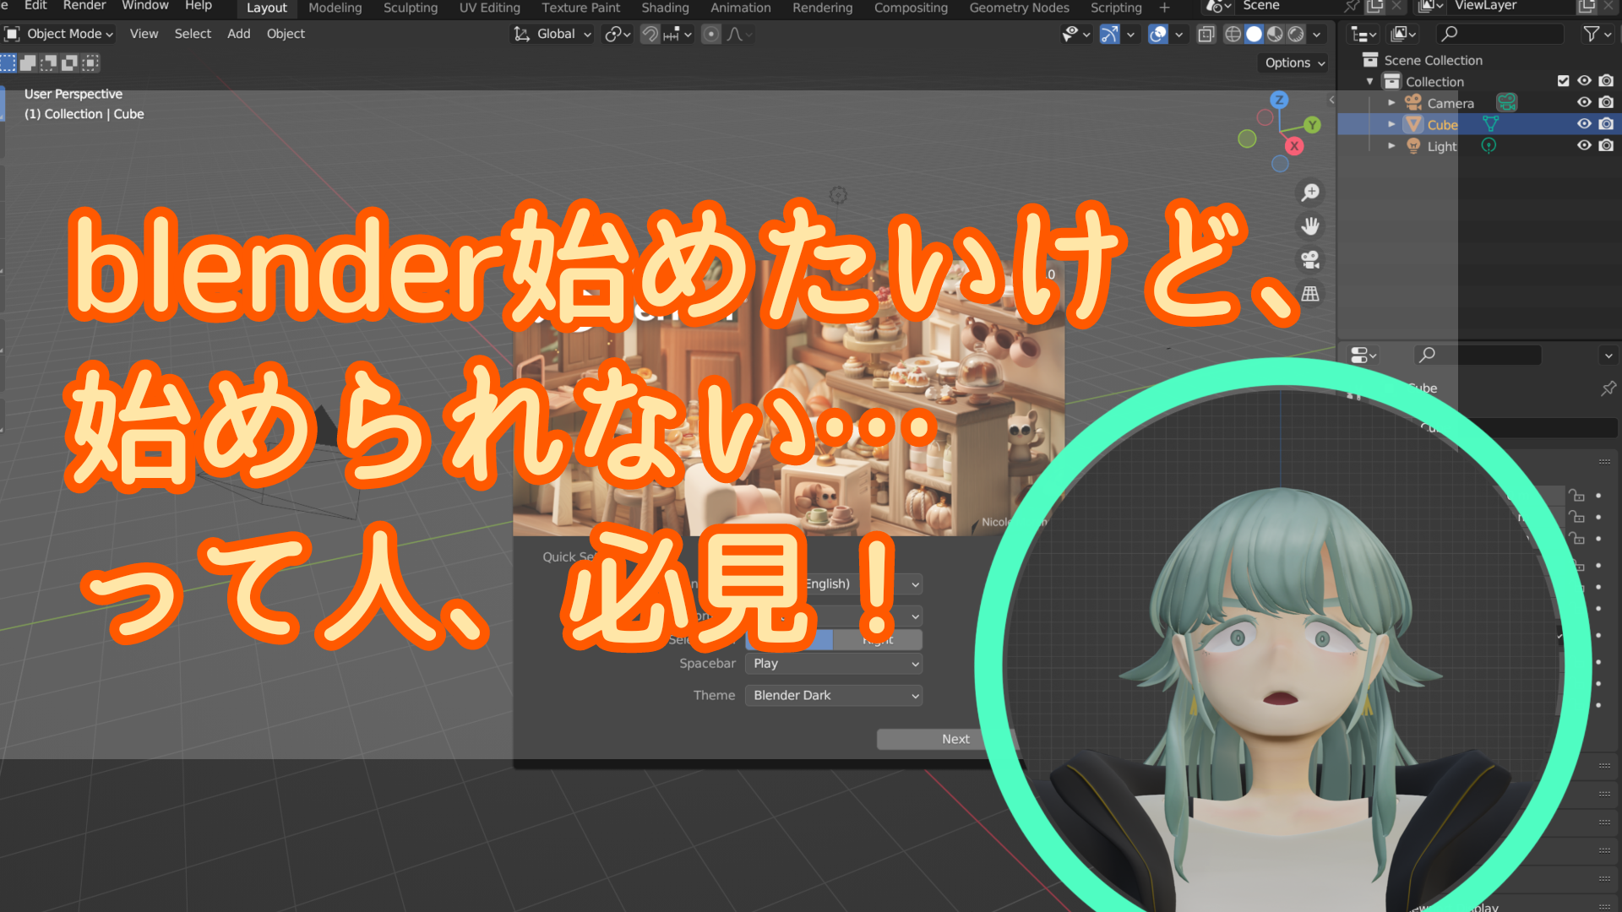Open the Help menu
The image size is (1622, 912).
[x=199, y=6]
